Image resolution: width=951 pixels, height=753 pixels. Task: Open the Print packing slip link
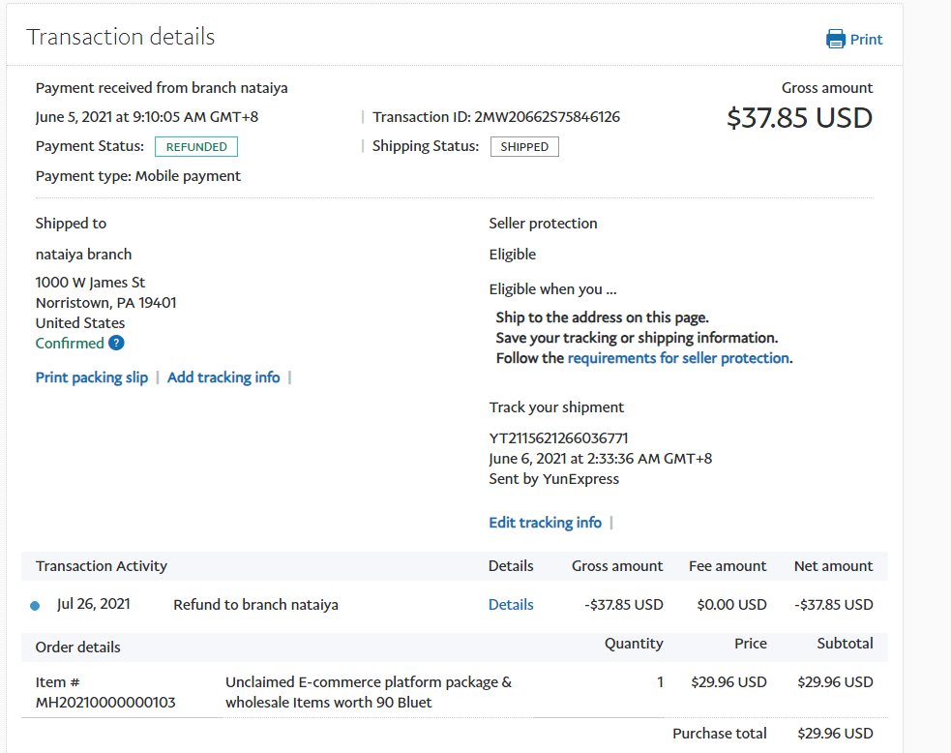[92, 377]
